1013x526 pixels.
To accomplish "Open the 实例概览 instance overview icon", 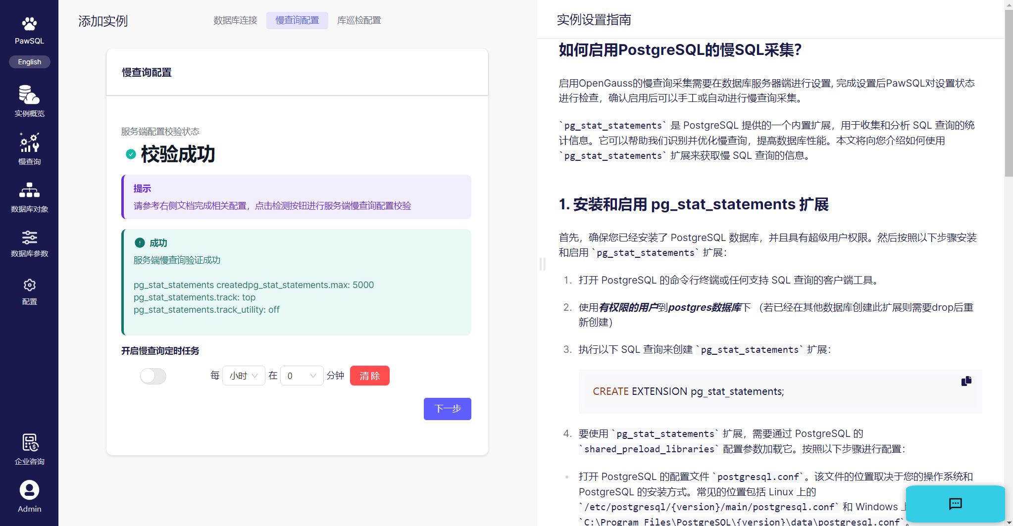I will [x=29, y=95].
